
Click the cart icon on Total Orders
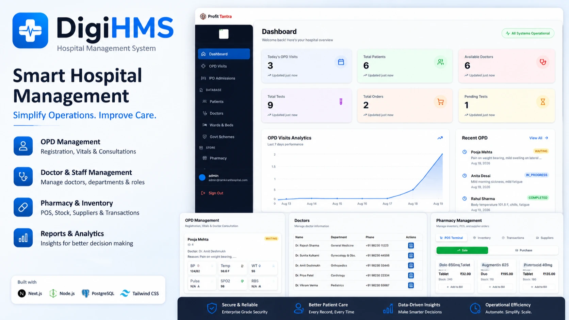click(440, 102)
